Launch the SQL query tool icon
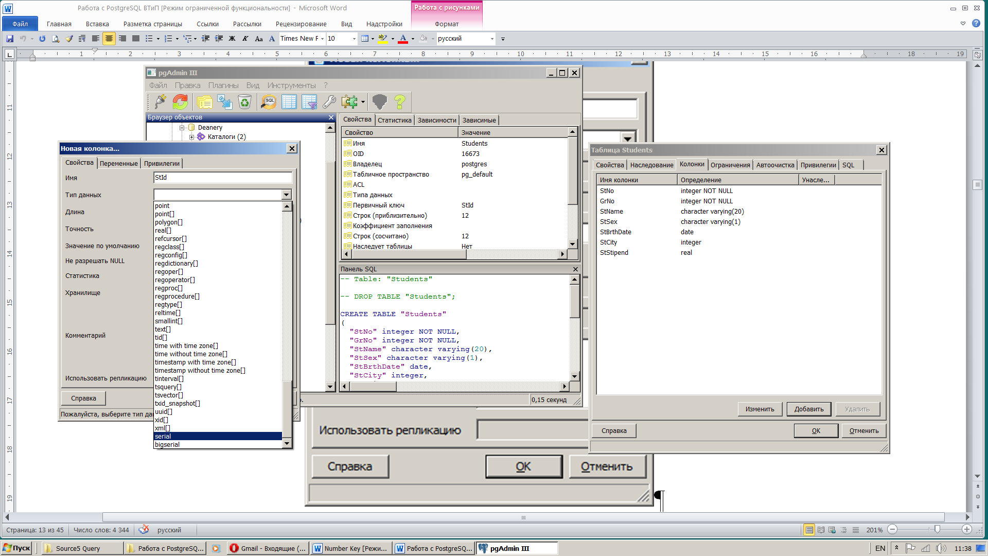The width and height of the screenshot is (988, 556). coord(269,102)
